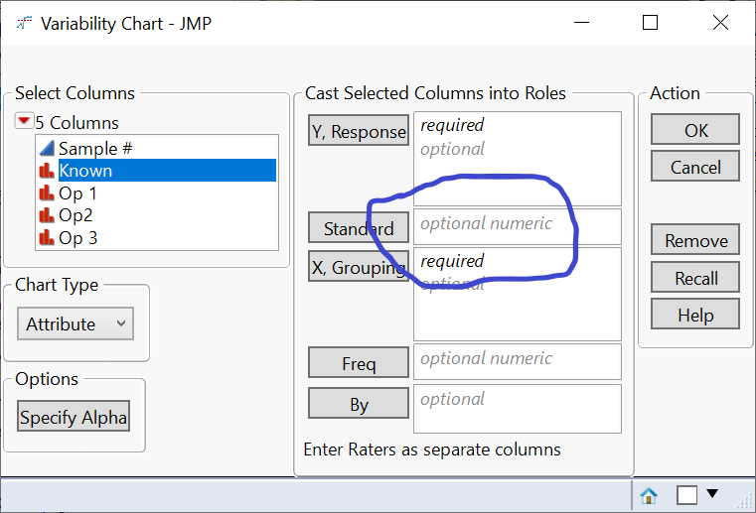The height and width of the screenshot is (513, 756).
Task: Select the Op 1 column
Action: (77, 193)
